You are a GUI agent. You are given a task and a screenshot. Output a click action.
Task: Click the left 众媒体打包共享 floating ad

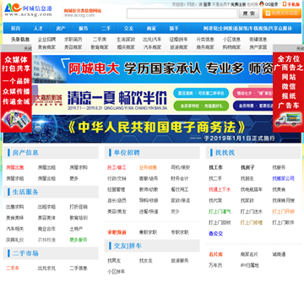[16, 92]
